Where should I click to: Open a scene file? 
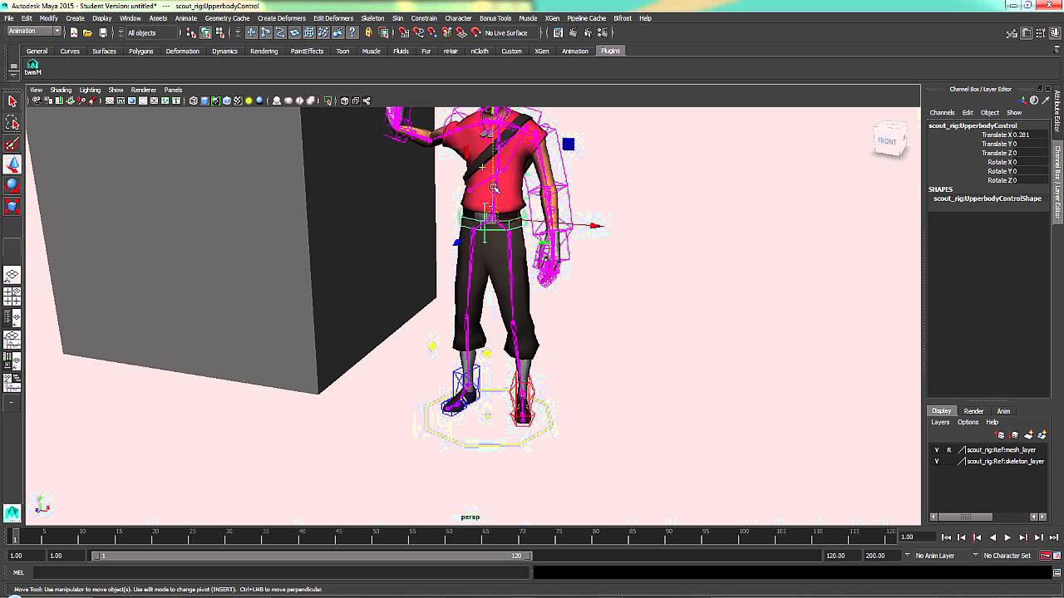tap(87, 32)
